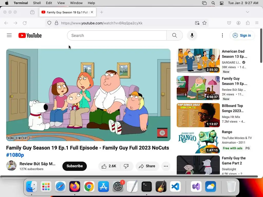Open the Review Bút Sáp channel avatar
This screenshot has width=263, height=197.
point(11,166)
